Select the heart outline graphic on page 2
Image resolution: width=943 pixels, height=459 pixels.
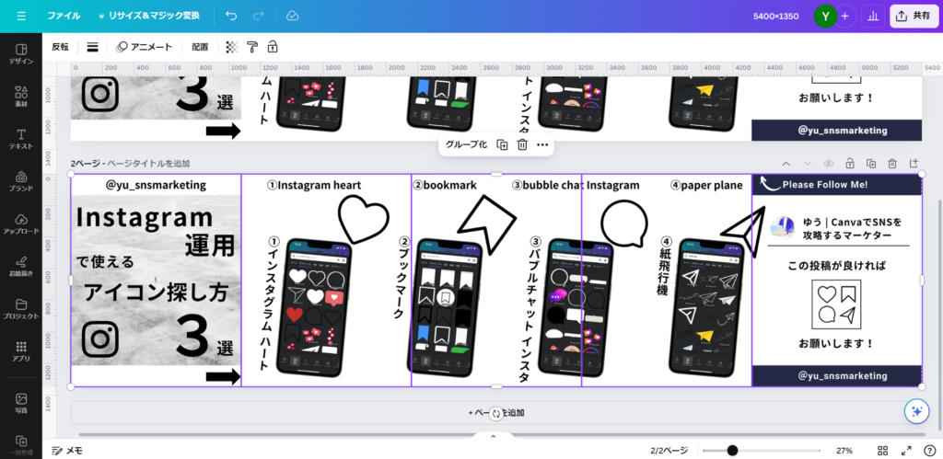click(363, 220)
